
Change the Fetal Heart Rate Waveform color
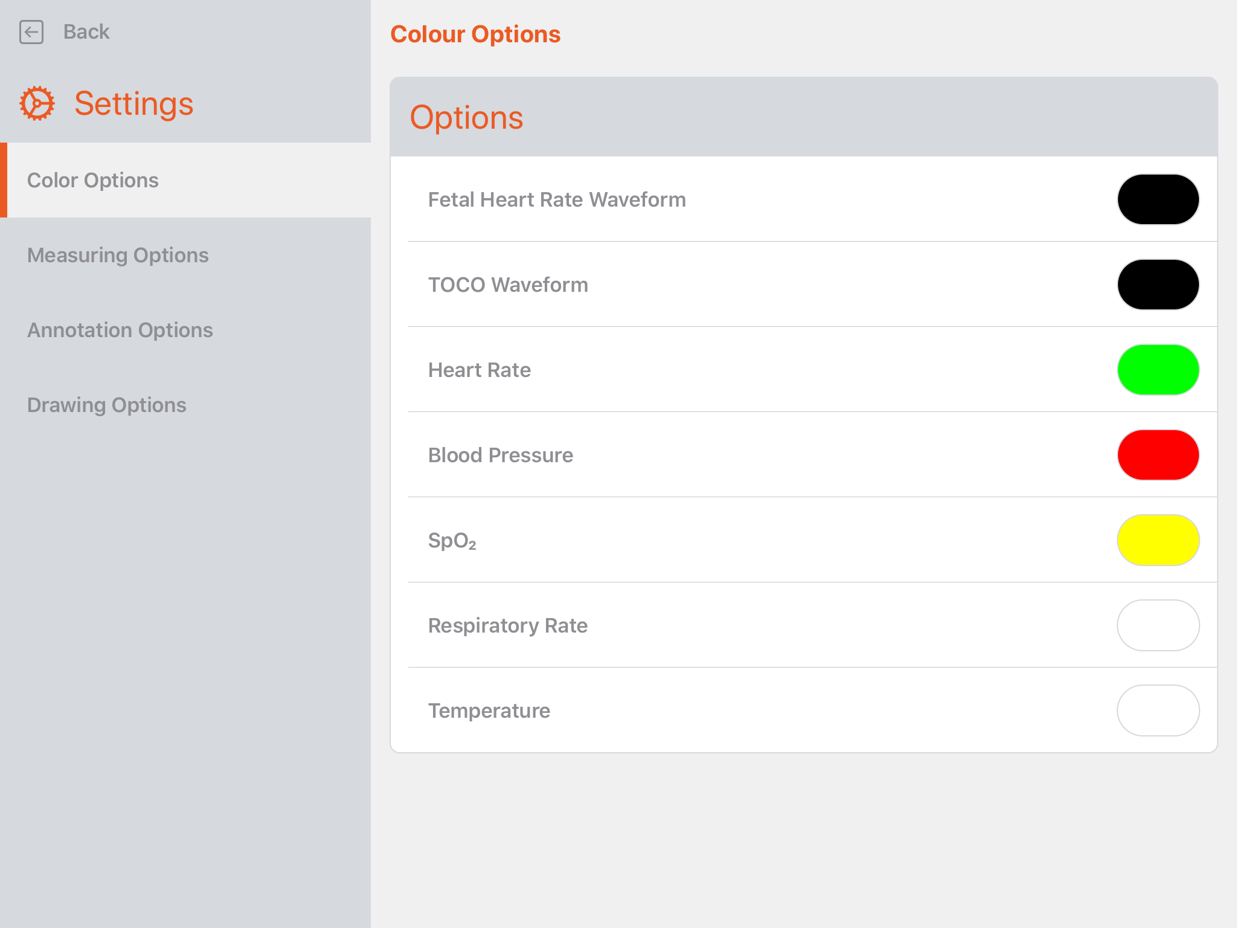coord(1157,199)
